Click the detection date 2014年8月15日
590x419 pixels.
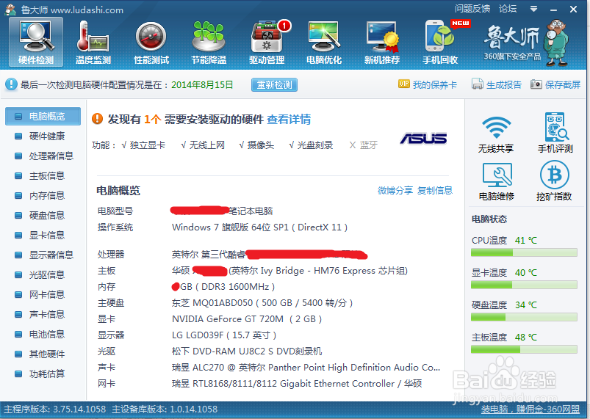point(202,84)
